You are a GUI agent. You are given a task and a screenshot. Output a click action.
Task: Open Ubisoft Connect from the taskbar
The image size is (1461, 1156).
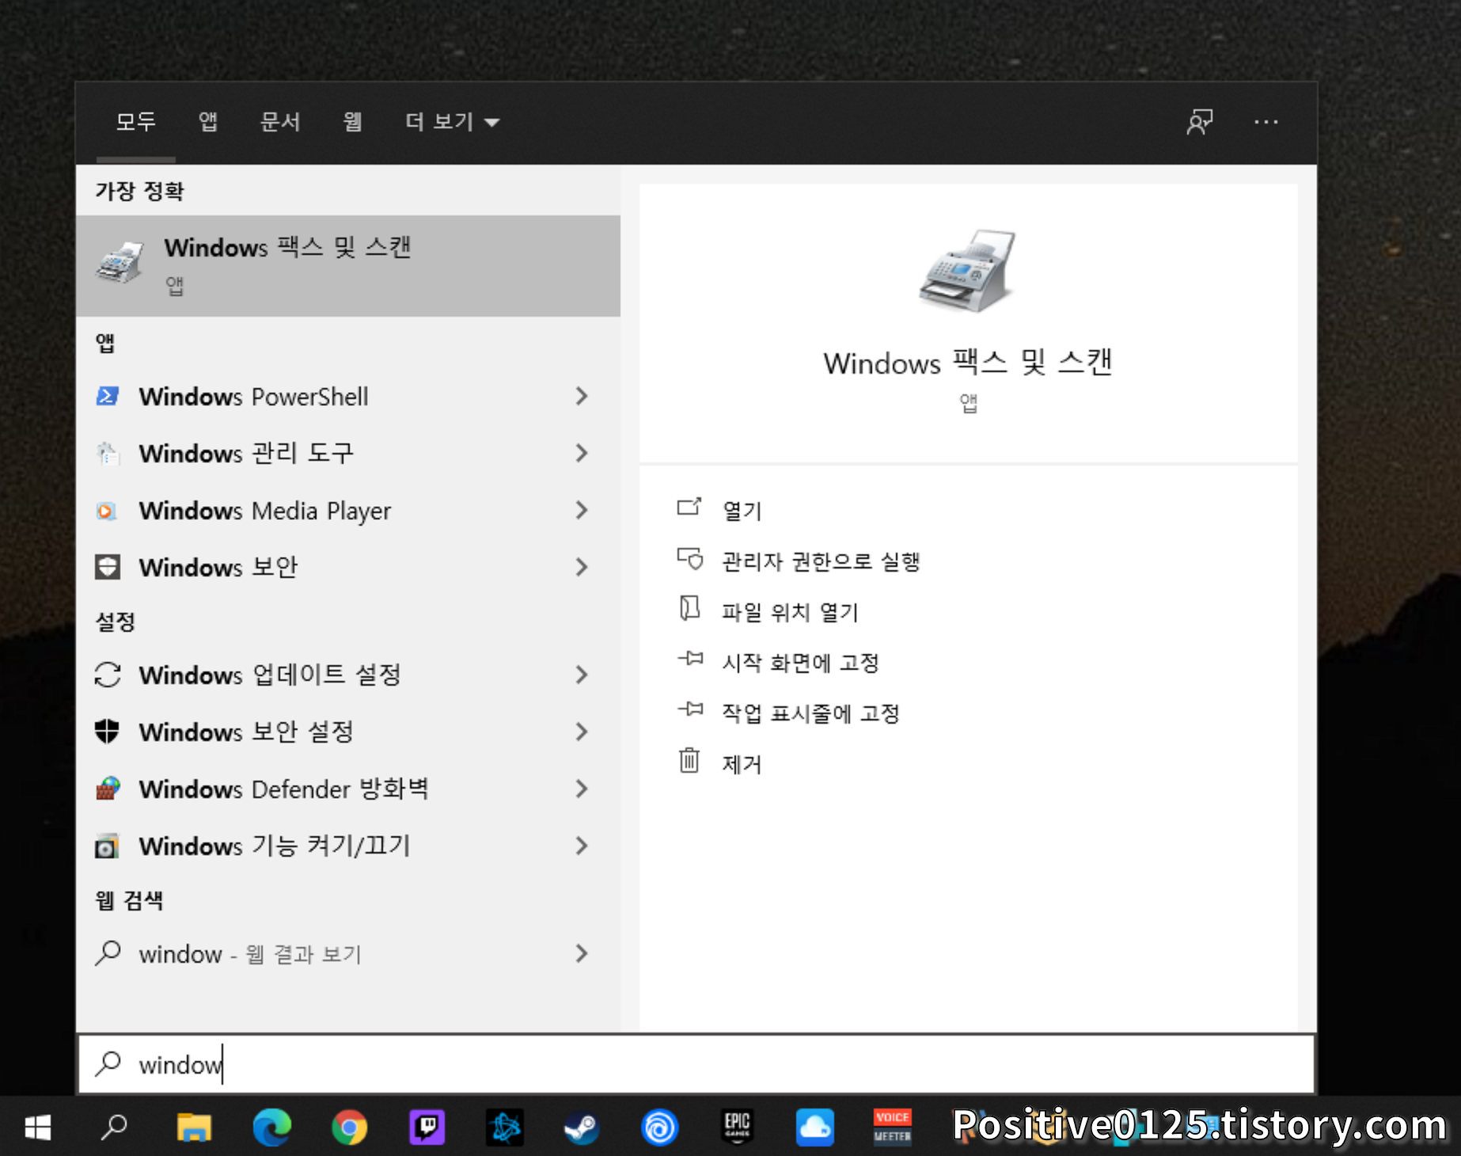[659, 1127]
